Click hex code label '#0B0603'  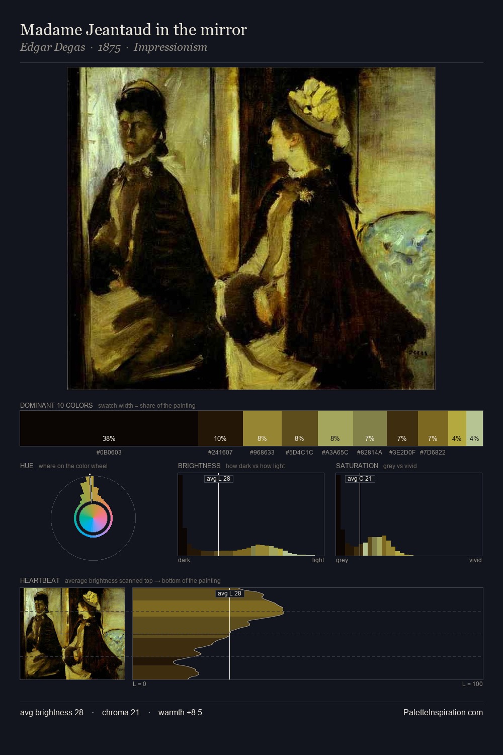coord(109,452)
